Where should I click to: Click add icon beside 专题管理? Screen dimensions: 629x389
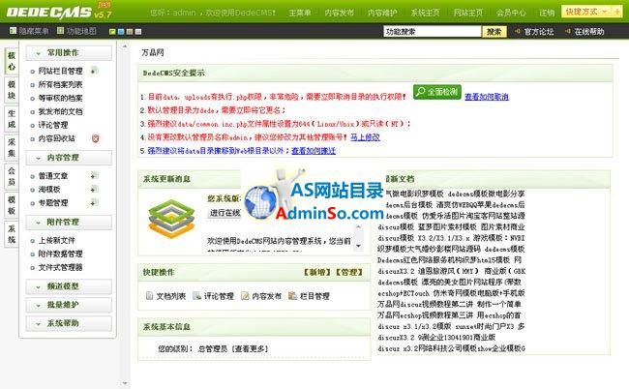pos(94,202)
